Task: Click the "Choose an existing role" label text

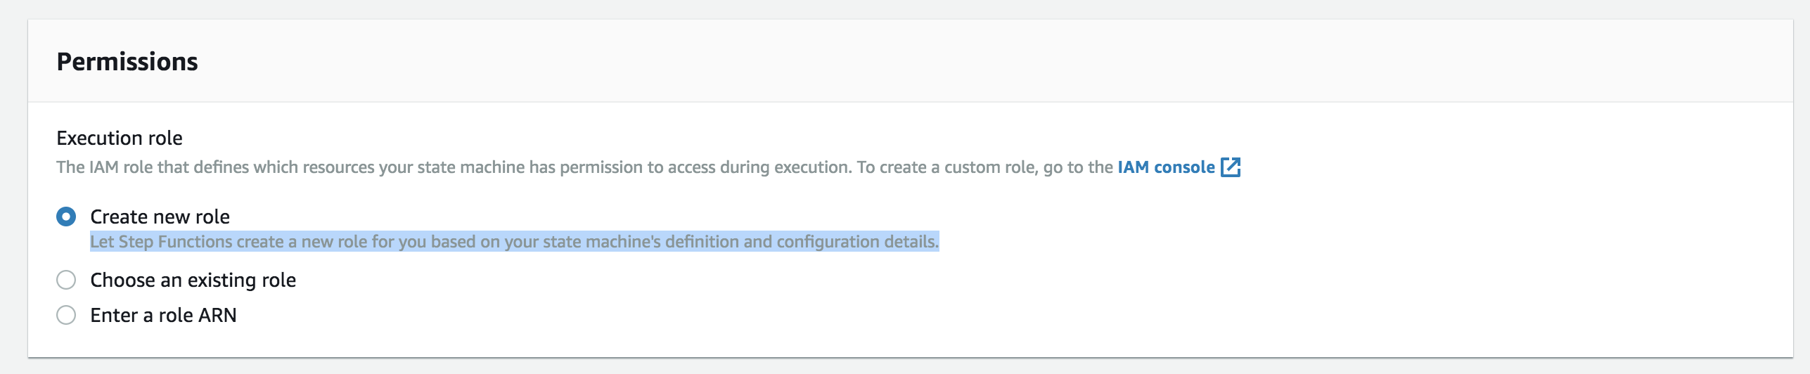Action: [193, 280]
